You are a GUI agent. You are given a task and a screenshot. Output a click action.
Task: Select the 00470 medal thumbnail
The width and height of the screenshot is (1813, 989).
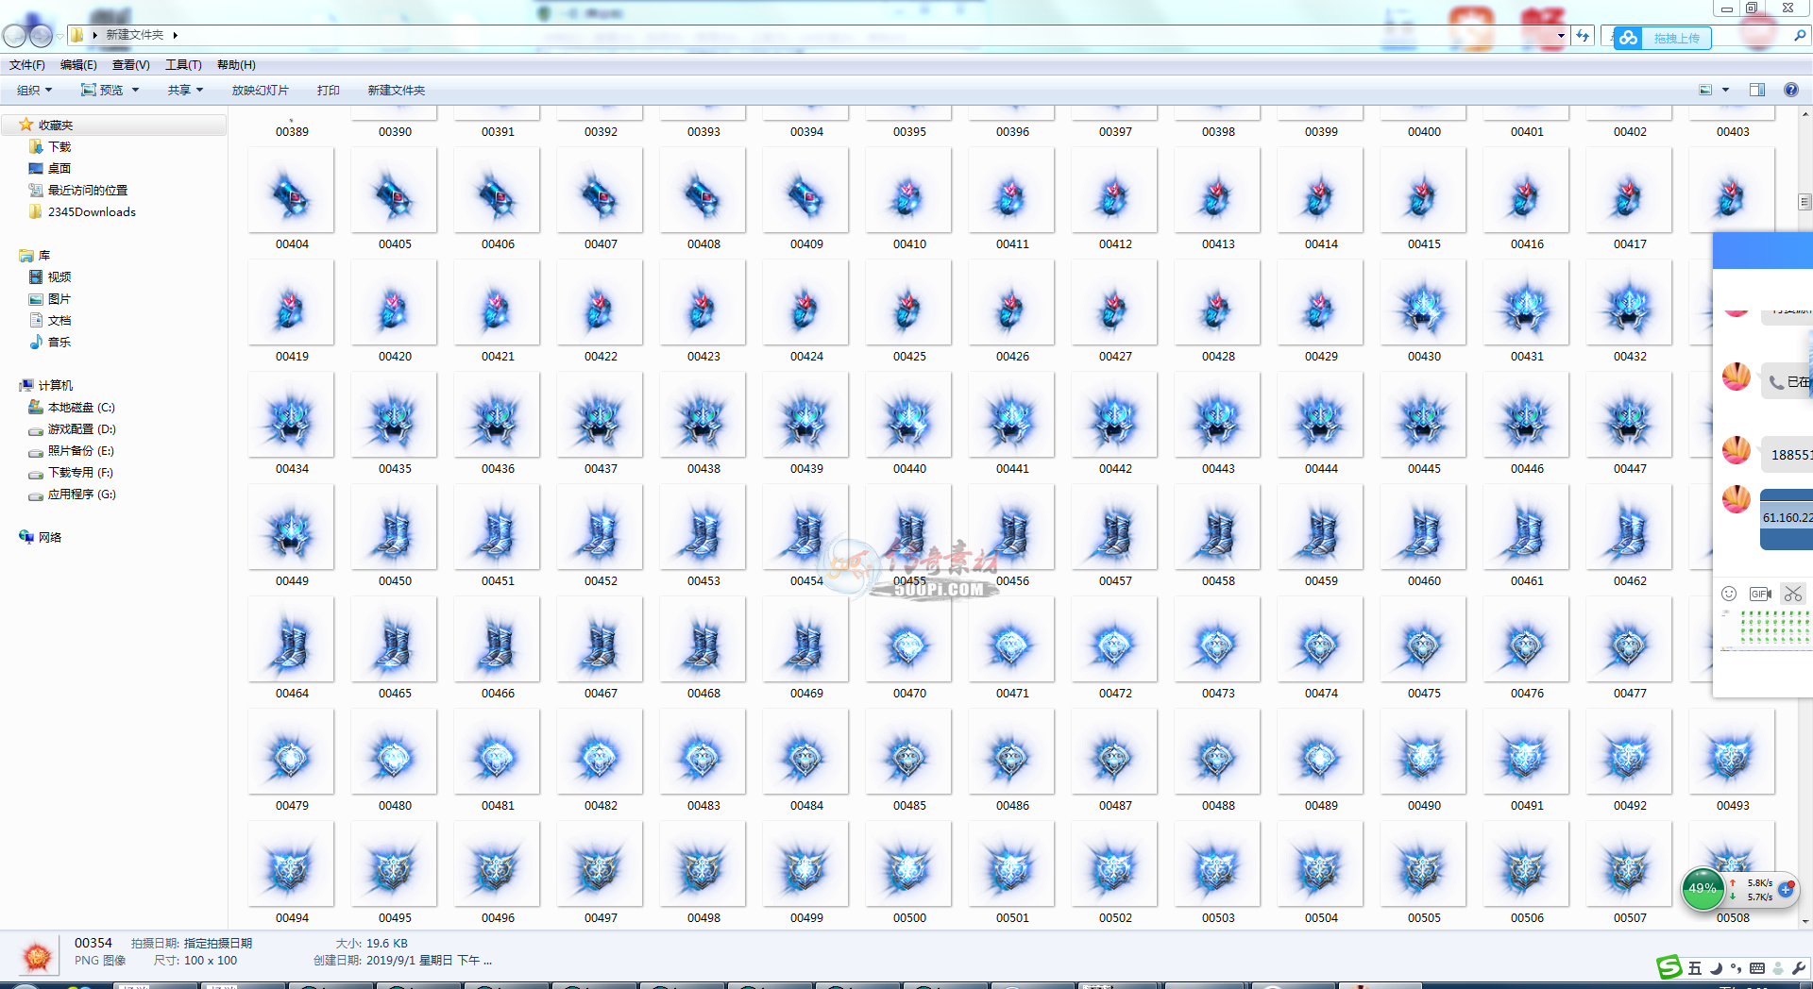pos(908,641)
